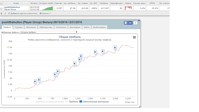The height and width of the screenshot is (112, 199).
Task: Click the euro marker near game 1,750
Action: (x=103, y=51)
